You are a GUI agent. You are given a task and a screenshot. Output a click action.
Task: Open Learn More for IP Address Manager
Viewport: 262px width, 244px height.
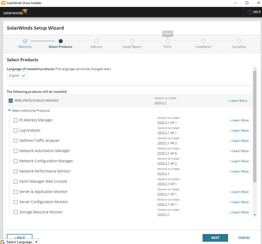[239, 120]
